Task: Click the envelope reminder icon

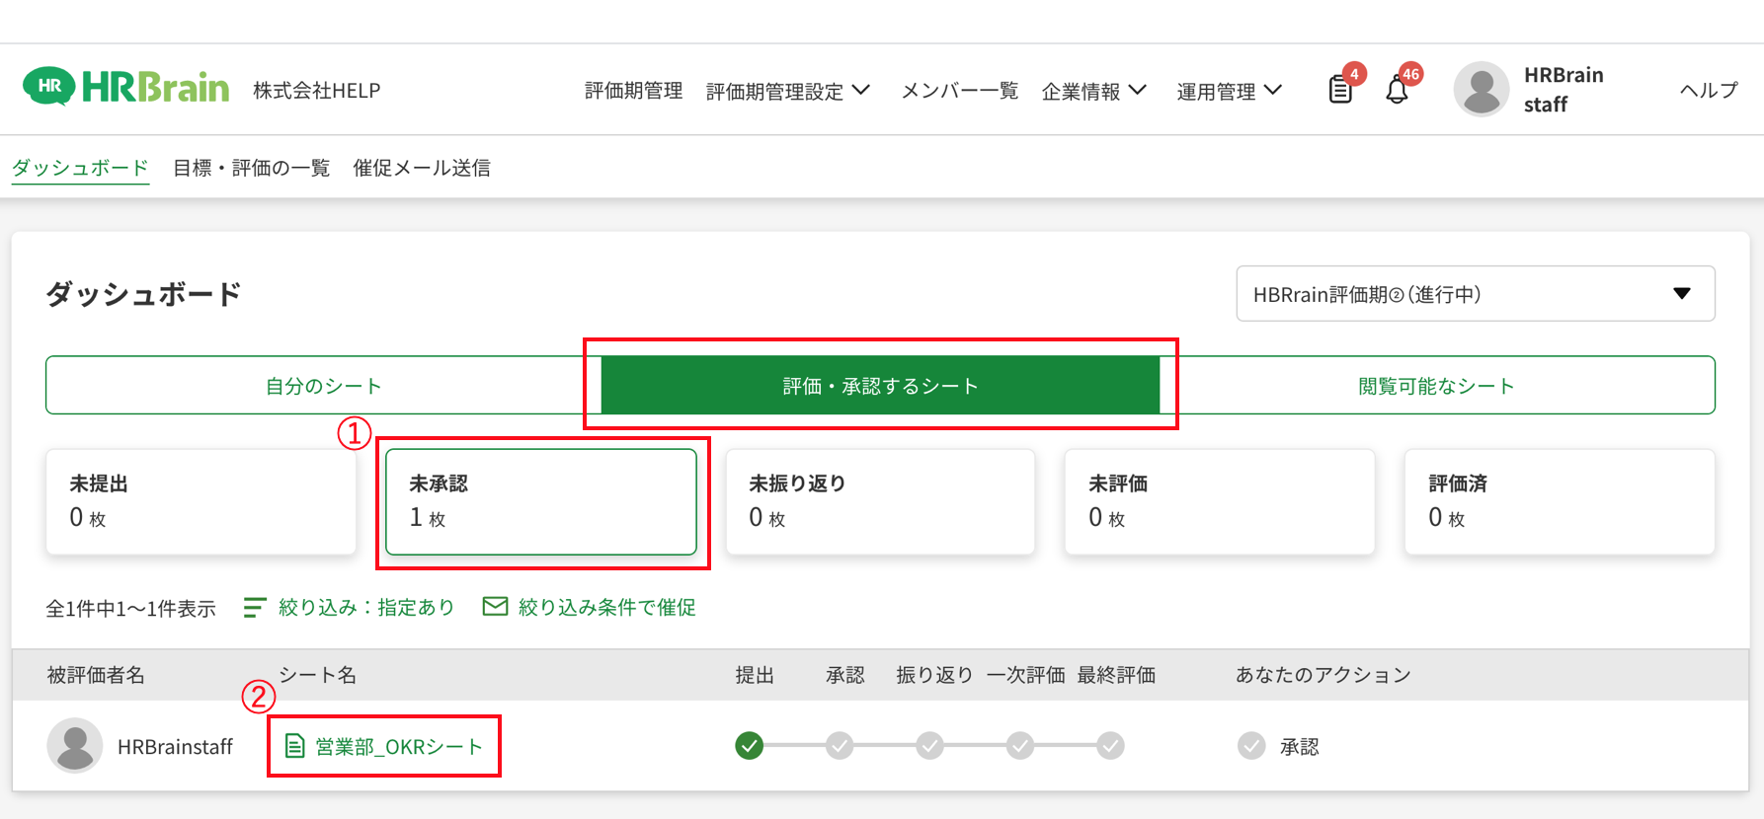Action: [495, 606]
